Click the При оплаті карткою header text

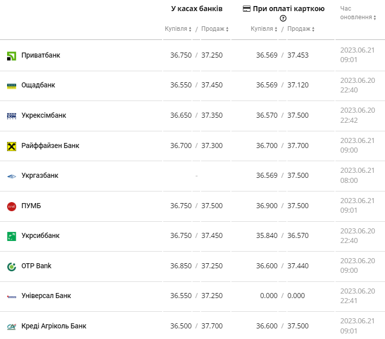[289, 9]
